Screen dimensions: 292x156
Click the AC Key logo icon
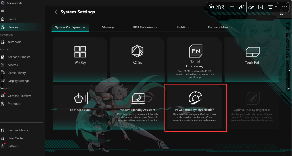click(x=137, y=51)
